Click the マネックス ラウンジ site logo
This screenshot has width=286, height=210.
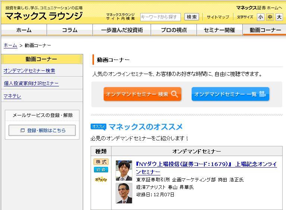coord(44,16)
